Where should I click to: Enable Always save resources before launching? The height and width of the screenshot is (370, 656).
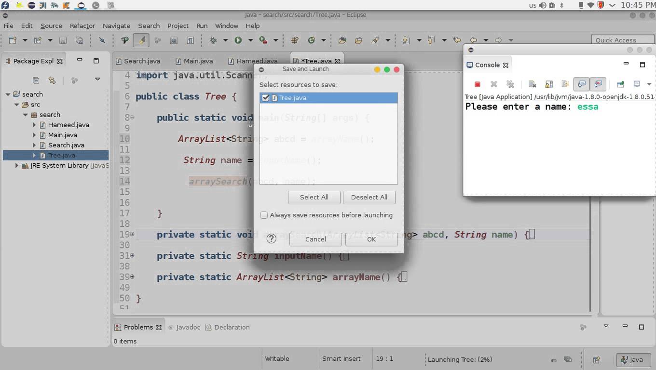click(264, 215)
